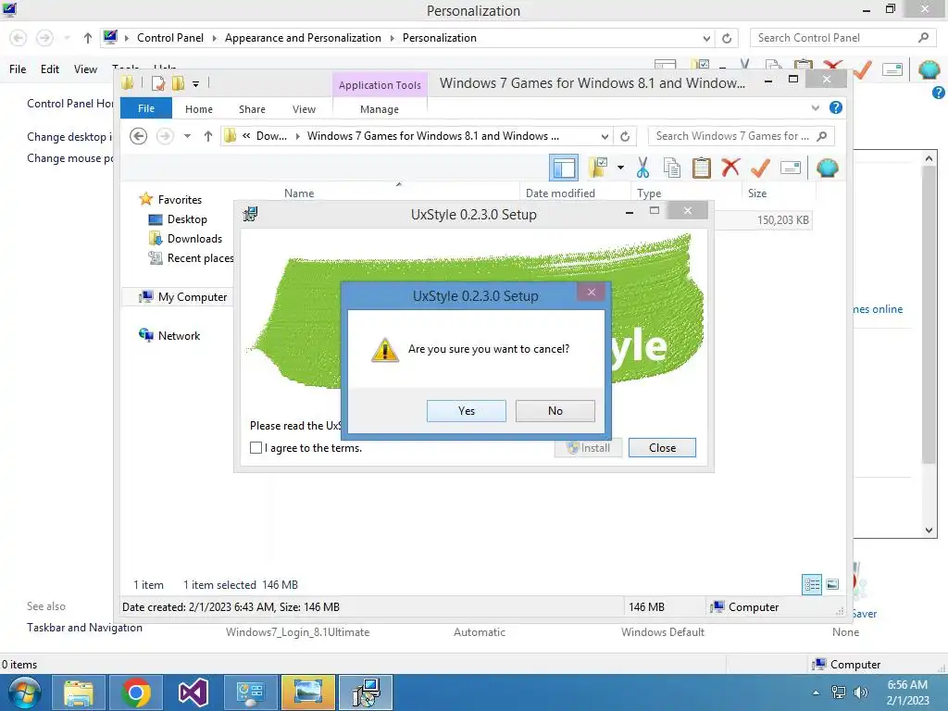Expand the Control Panel address bar dropdown
The width and height of the screenshot is (948, 711).
[x=706, y=38]
